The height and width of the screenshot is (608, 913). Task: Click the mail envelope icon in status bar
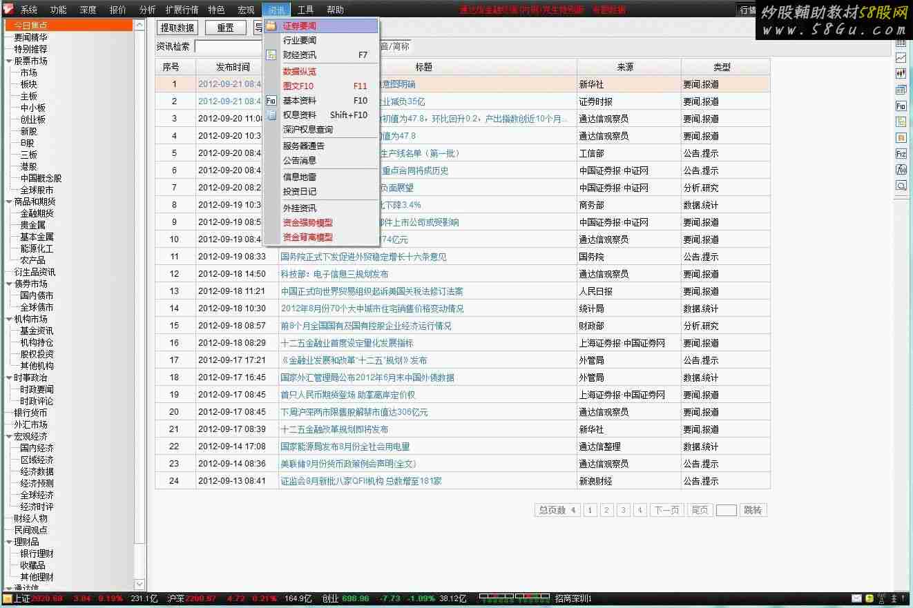[857, 598]
